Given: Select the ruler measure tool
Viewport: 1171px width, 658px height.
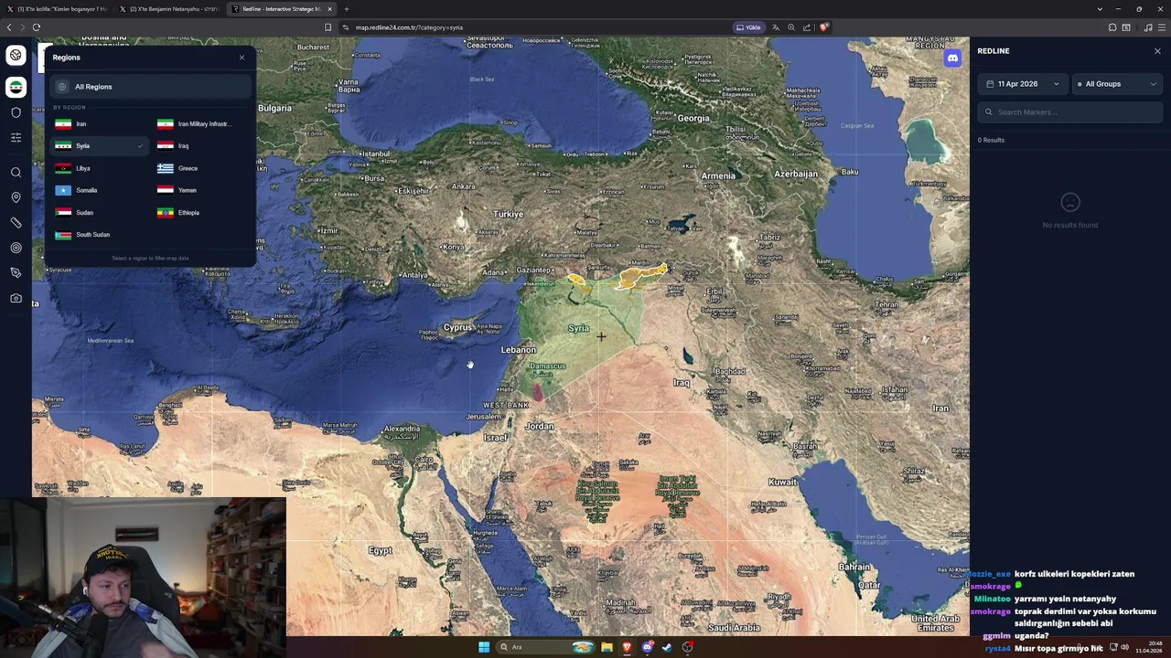Looking at the screenshot, I should pos(16,223).
